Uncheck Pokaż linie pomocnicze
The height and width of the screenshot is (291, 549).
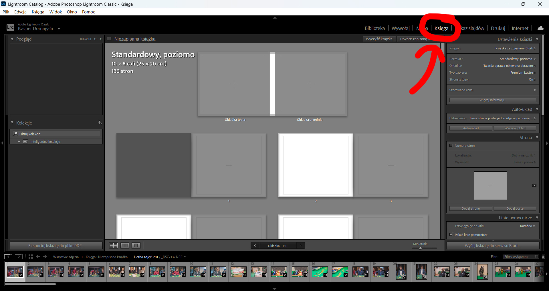click(x=451, y=234)
